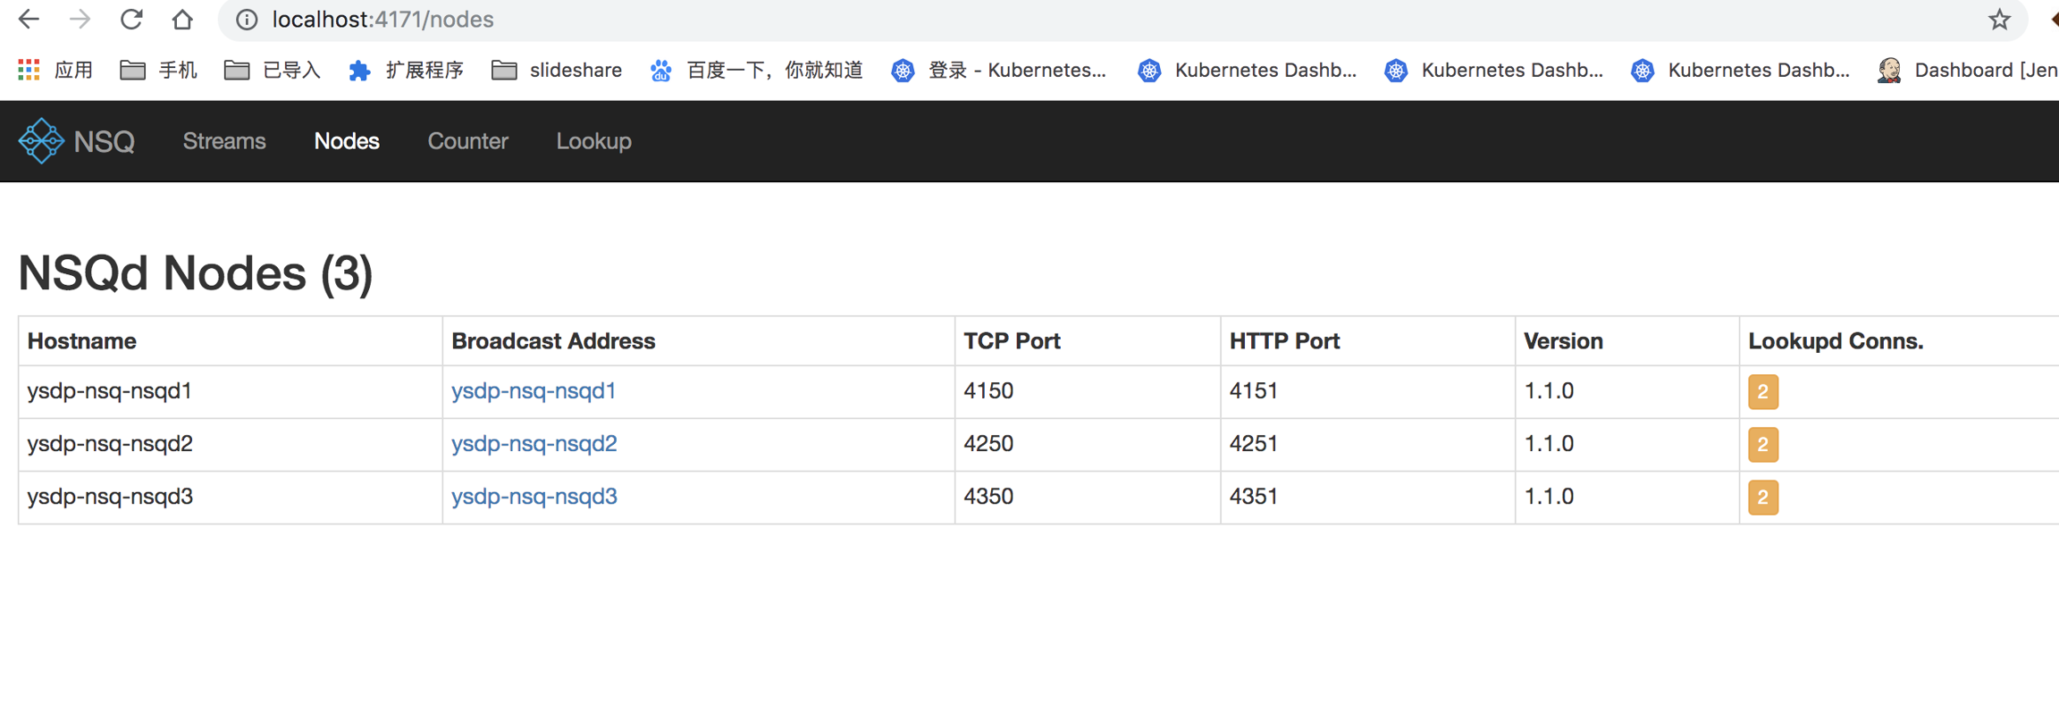This screenshot has width=2059, height=728.
Task: Open the apps grid bookmark icon
Action: pos(29,70)
